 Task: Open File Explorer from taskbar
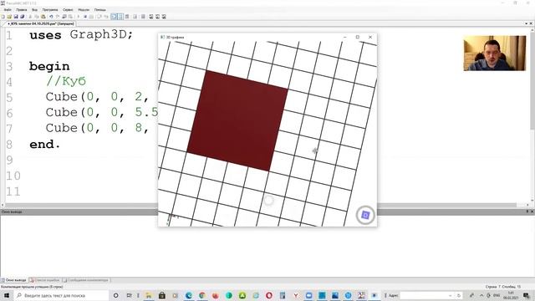pyautogui.click(x=149, y=295)
